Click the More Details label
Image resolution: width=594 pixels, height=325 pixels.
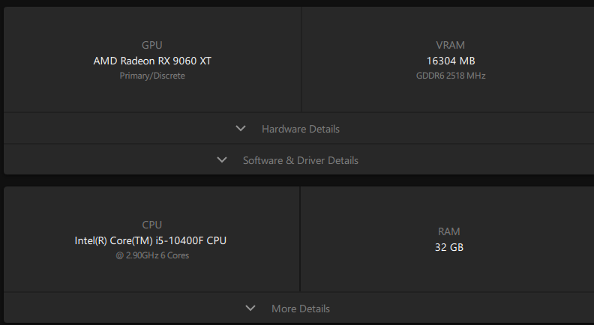[x=301, y=309]
